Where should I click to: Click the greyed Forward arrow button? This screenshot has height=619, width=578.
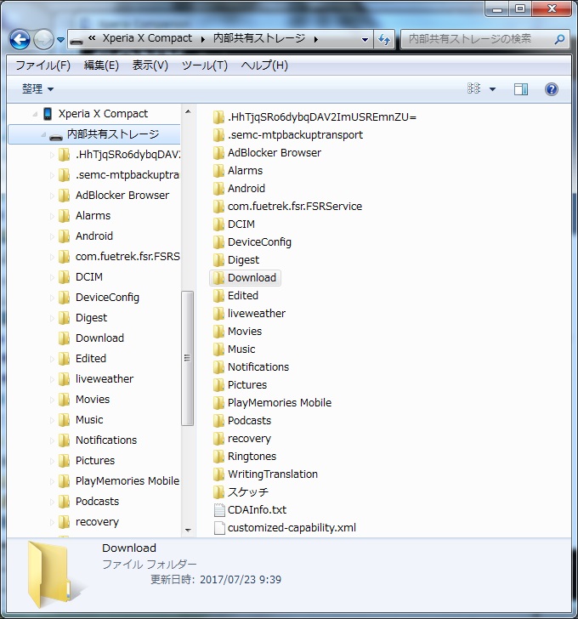click(x=43, y=39)
